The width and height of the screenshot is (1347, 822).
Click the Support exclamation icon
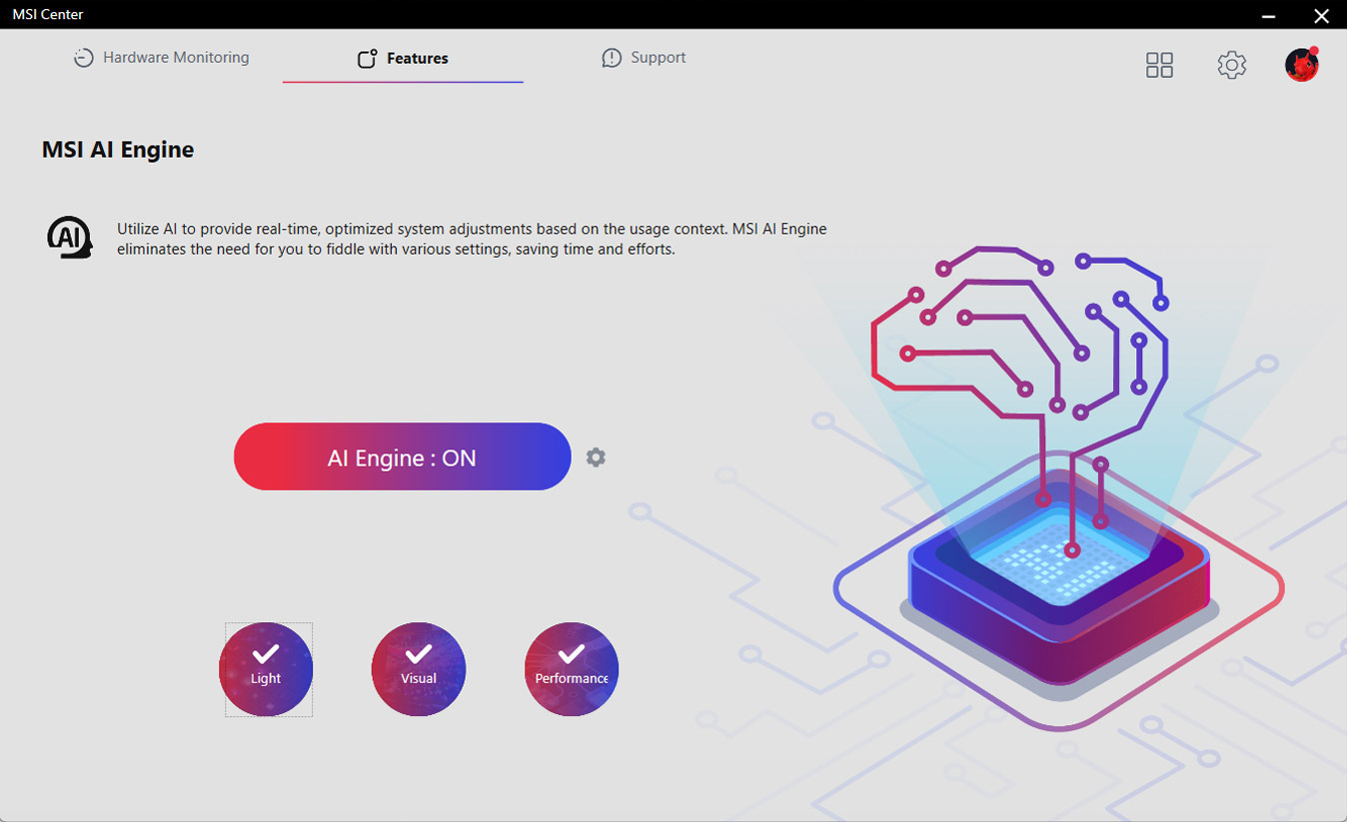click(x=612, y=58)
